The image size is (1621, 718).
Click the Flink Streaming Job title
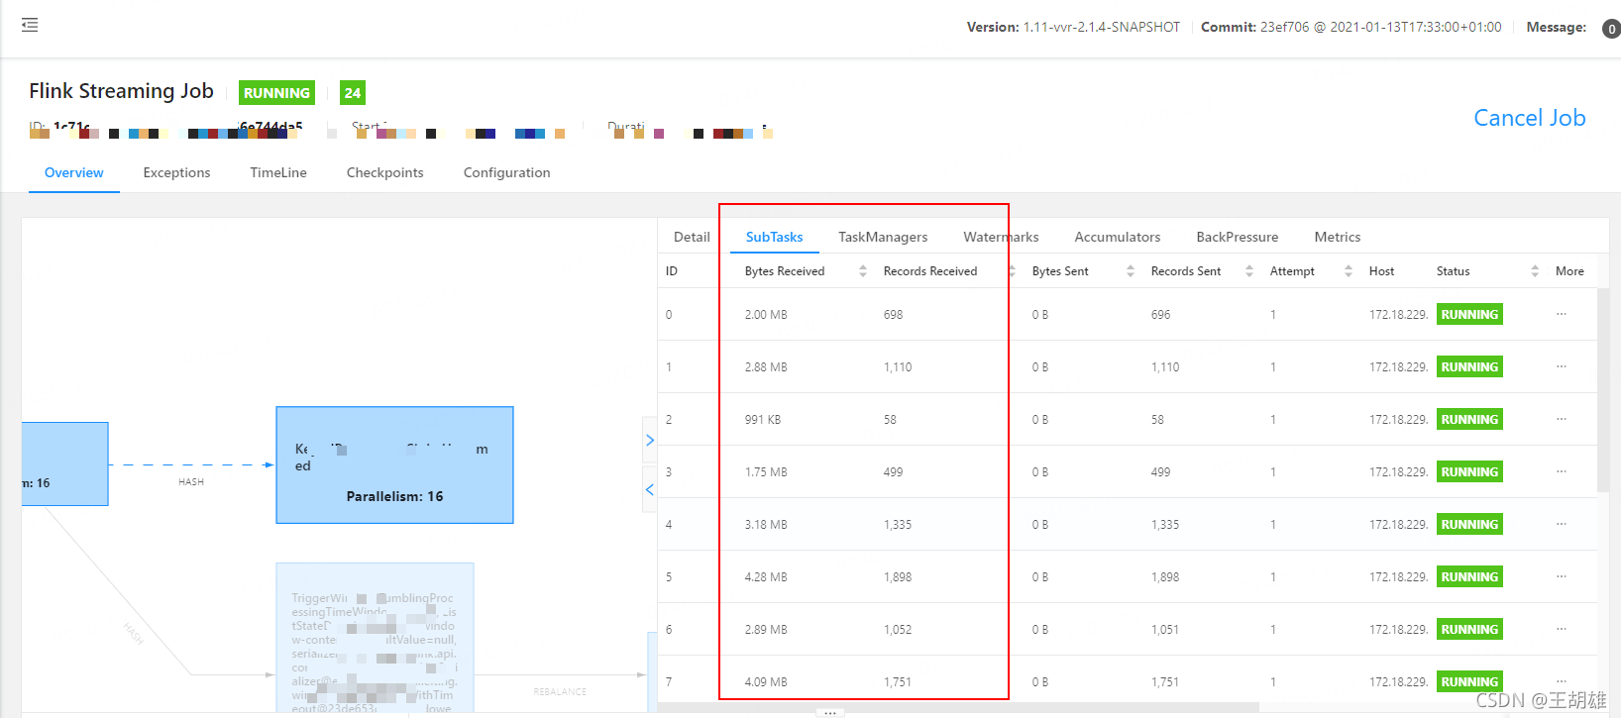(121, 91)
